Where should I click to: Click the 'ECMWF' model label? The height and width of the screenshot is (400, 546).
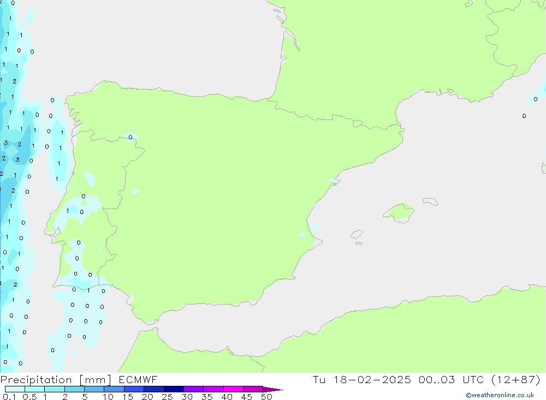click(x=138, y=379)
